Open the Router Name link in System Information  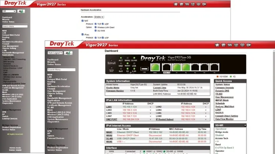[x=113, y=88]
